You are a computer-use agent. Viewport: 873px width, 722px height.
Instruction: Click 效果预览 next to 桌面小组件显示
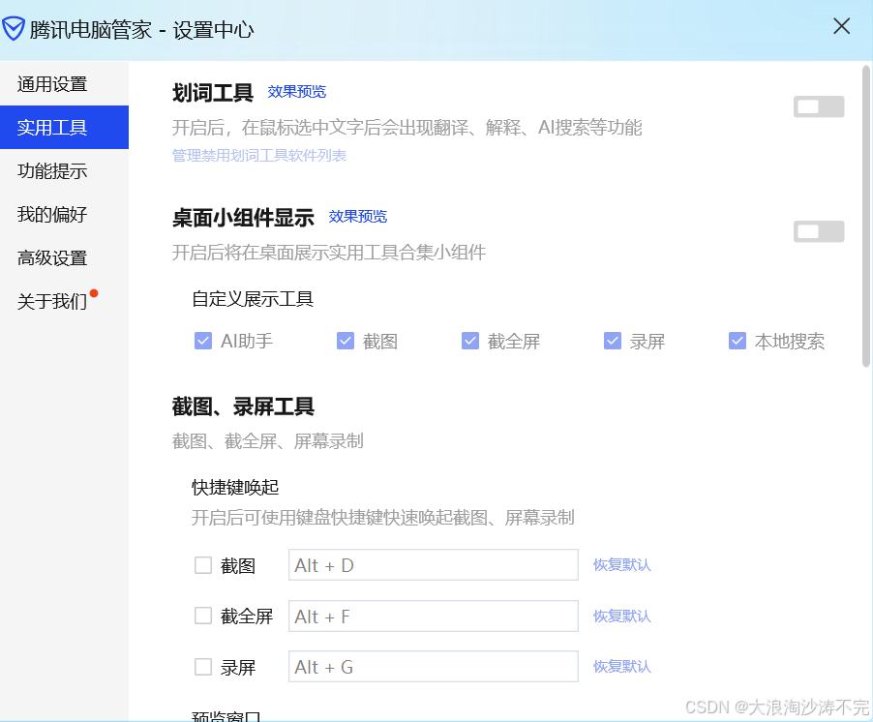(x=357, y=216)
